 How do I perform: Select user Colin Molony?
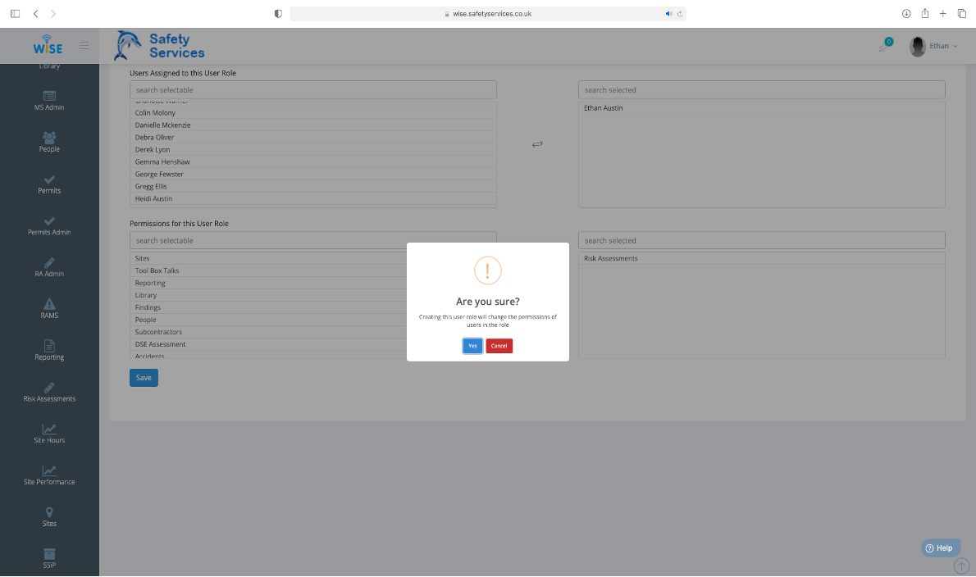pos(313,112)
